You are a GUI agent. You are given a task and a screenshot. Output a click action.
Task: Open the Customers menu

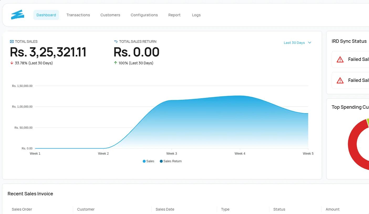(110, 15)
